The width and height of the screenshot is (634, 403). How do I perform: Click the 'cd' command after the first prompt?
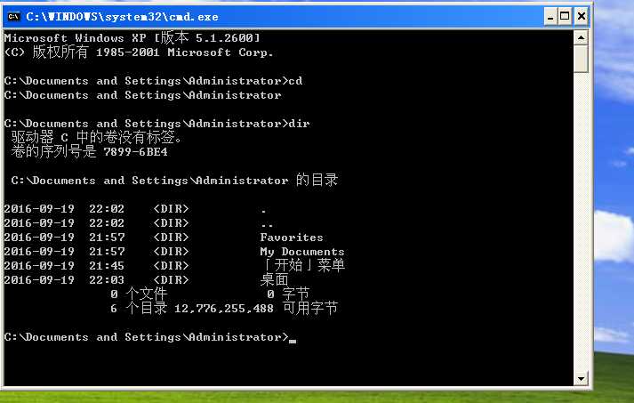click(295, 81)
